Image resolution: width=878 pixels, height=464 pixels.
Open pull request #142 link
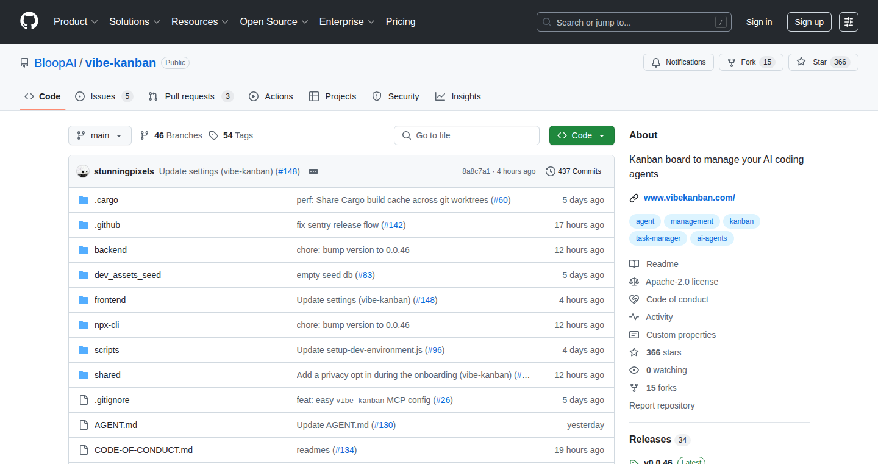[x=393, y=225]
